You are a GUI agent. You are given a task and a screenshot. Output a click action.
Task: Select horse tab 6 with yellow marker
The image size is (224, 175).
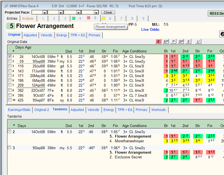tap(108, 19)
